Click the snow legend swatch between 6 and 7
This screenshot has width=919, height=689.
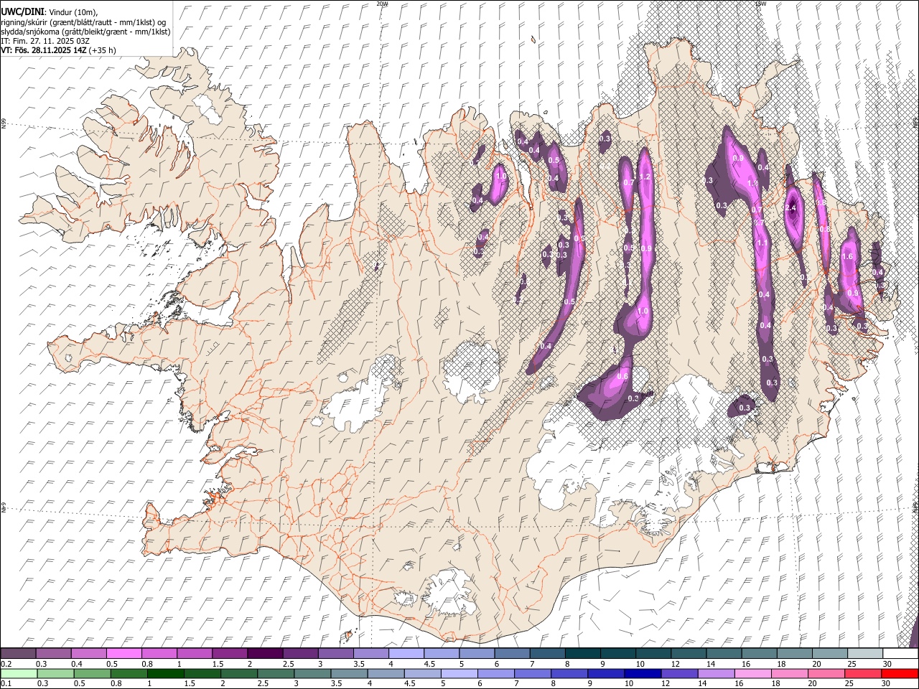(x=510, y=654)
